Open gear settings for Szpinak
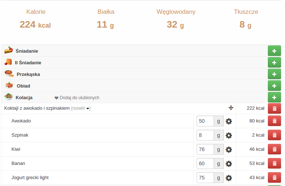 point(229,136)
